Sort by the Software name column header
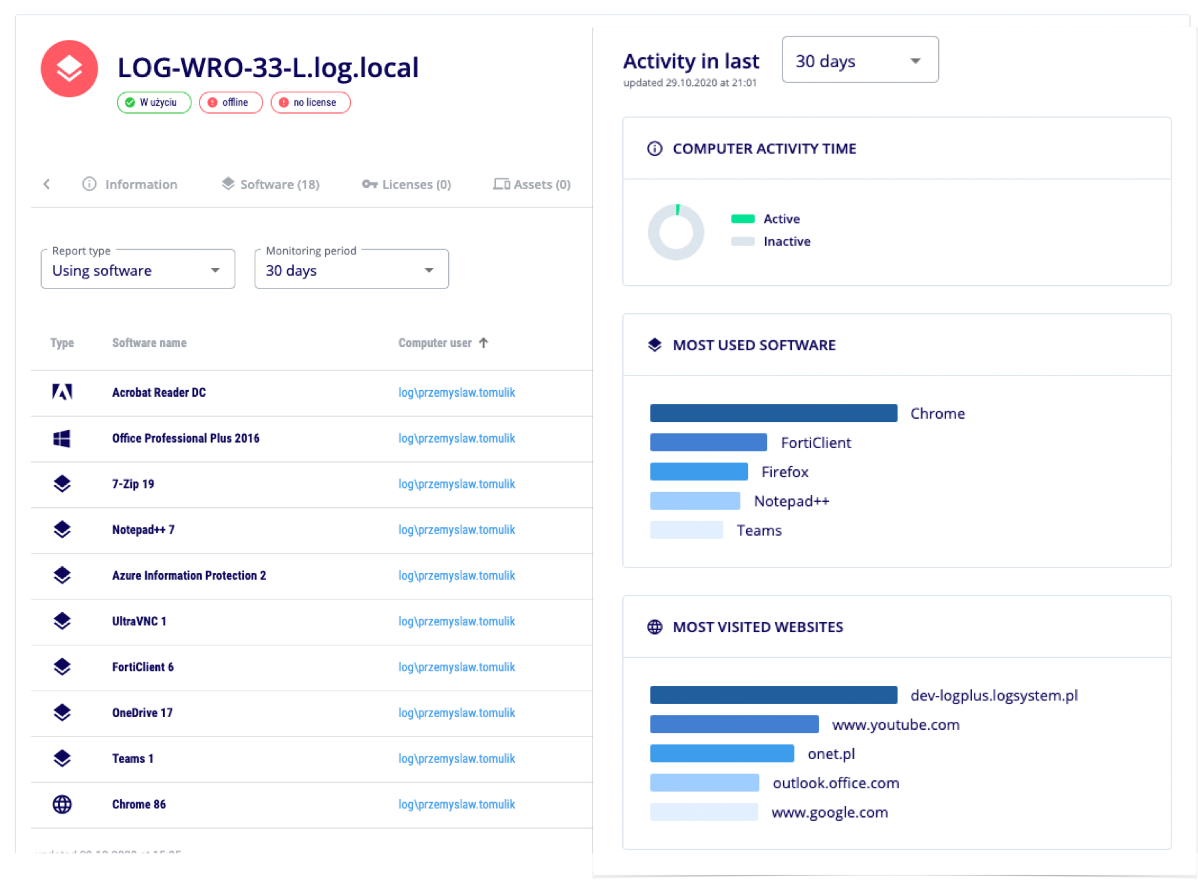 point(149,343)
